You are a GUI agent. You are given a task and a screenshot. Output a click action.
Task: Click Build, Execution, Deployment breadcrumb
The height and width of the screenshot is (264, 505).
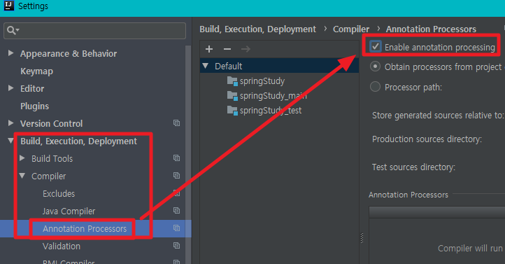tap(257, 29)
